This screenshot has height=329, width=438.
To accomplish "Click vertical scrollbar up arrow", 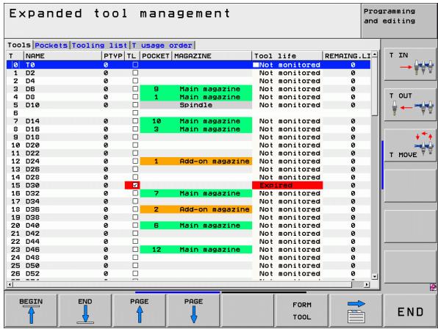I will coord(375,54).
